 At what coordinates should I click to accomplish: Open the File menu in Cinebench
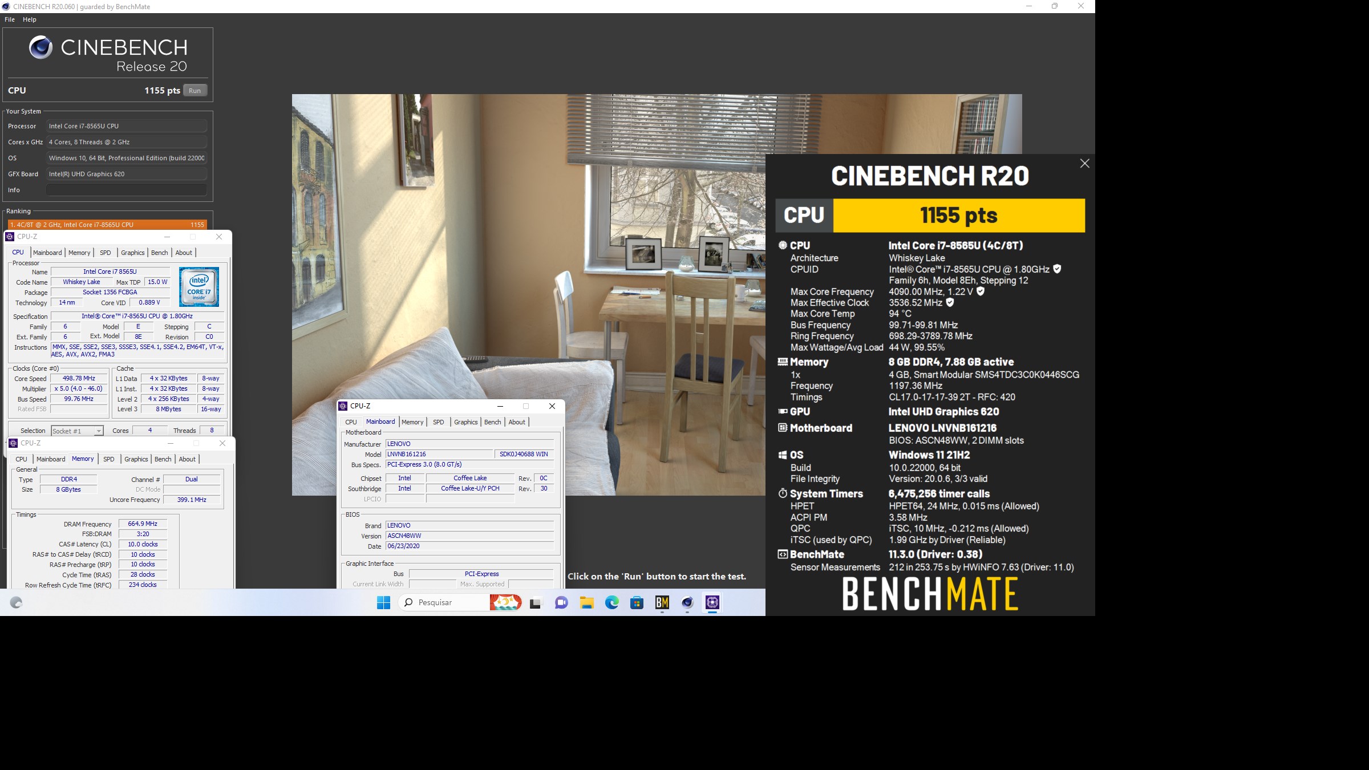click(x=10, y=19)
